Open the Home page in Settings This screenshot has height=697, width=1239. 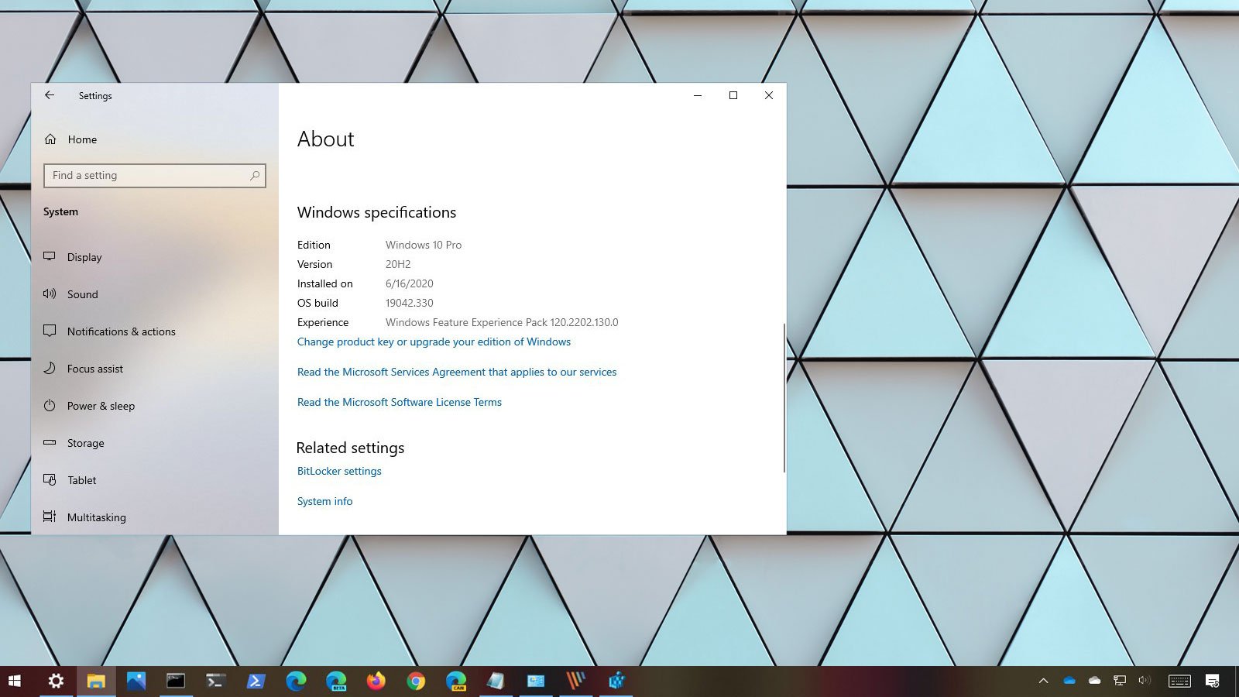(x=81, y=139)
